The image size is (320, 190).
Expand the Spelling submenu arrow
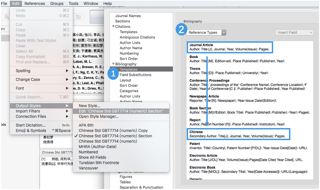pos(67,71)
